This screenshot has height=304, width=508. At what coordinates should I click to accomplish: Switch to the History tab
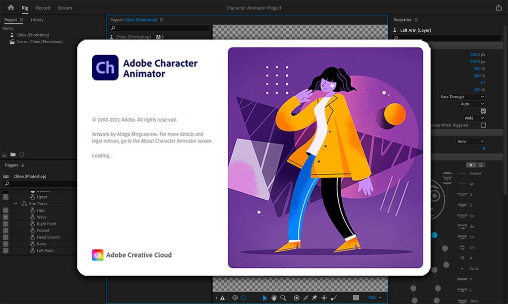37,20
